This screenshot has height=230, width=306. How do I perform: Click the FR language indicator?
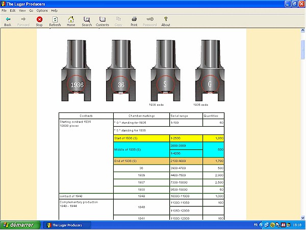pos(256,225)
